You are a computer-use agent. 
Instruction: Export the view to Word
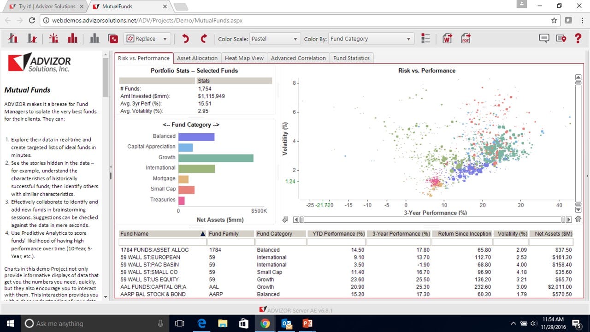pyautogui.click(x=447, y=39)
